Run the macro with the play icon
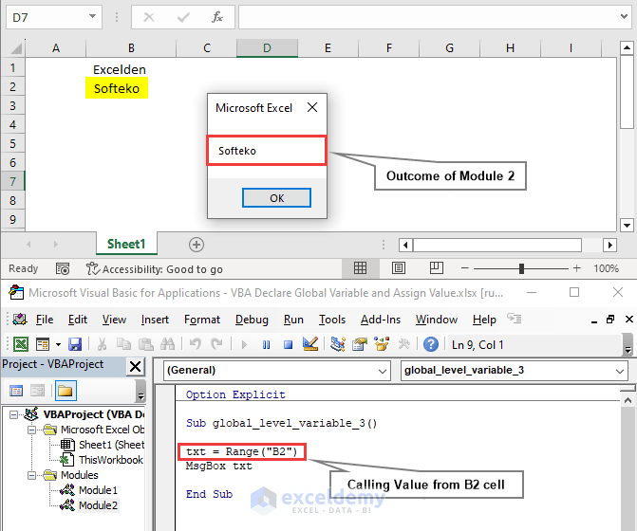Screen dimensions: 637x531 (x=244, y=345)
